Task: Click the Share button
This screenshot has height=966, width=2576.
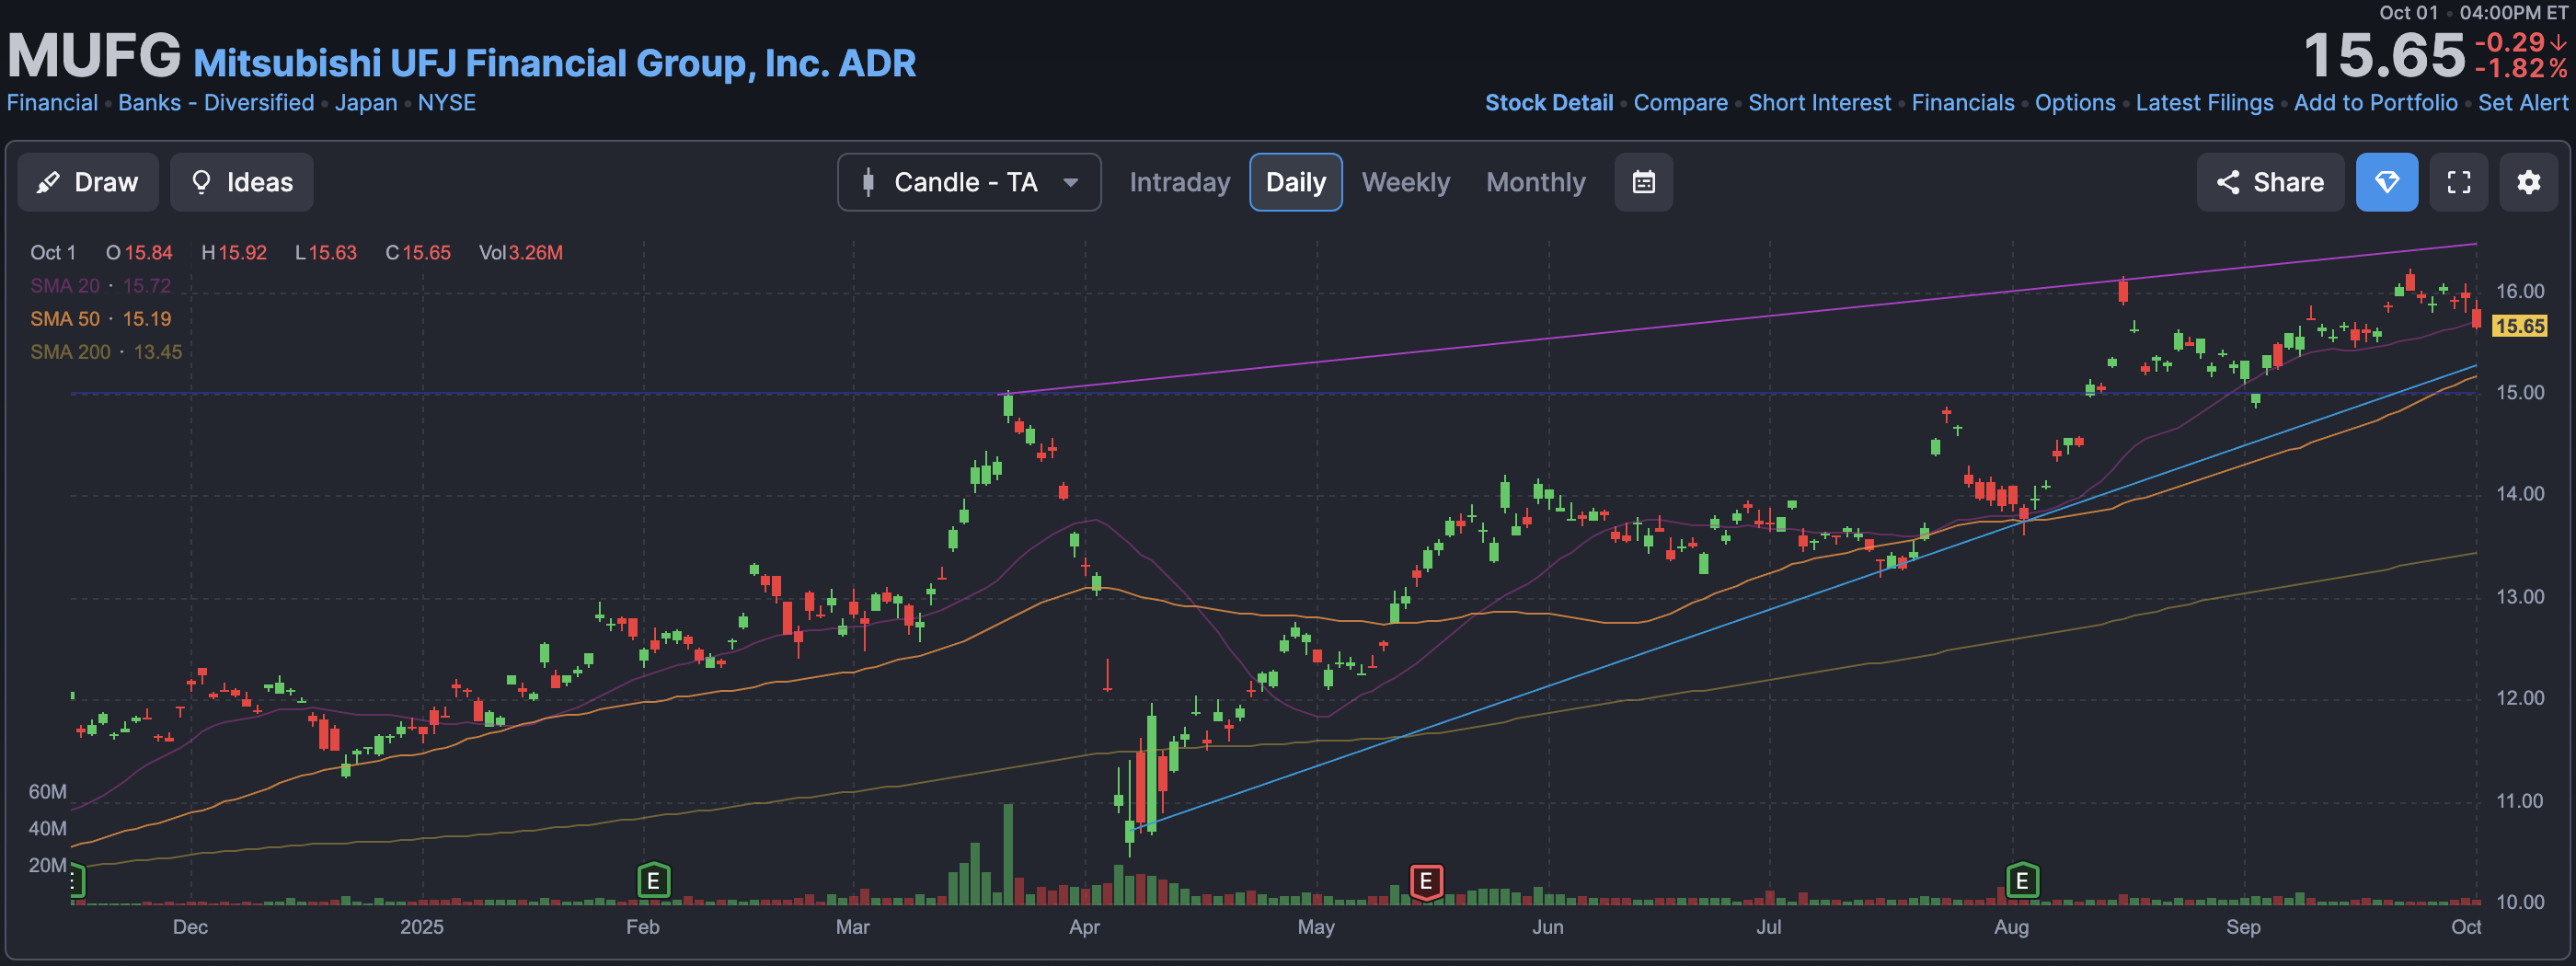Action: (2270, 182)
